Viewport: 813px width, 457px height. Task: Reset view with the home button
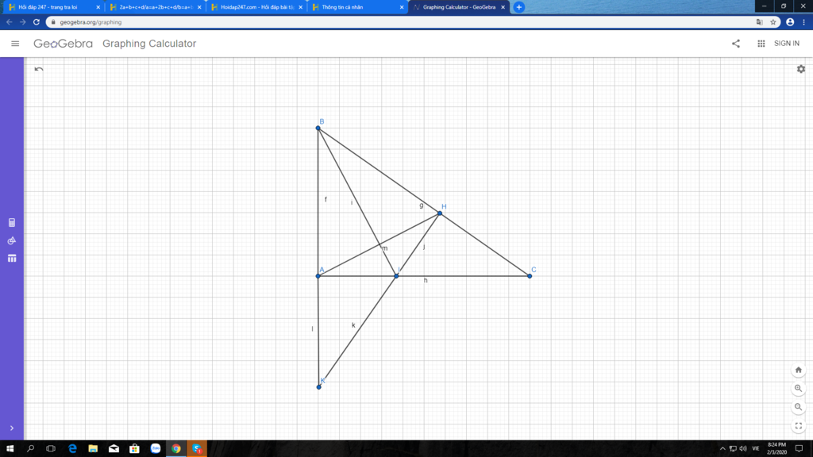point(799,370)
